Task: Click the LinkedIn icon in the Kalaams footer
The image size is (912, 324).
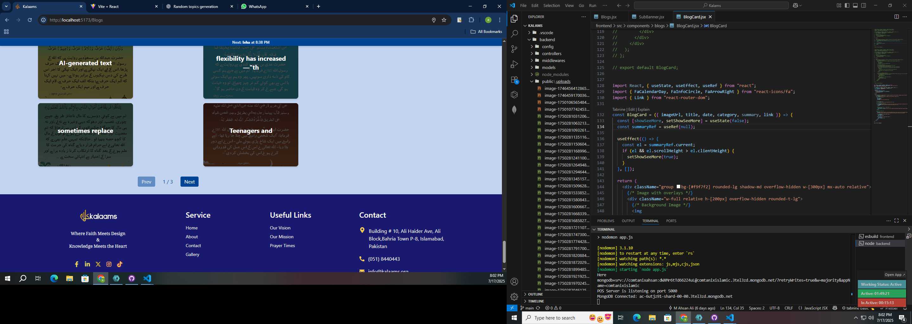Action: [87, 264]
